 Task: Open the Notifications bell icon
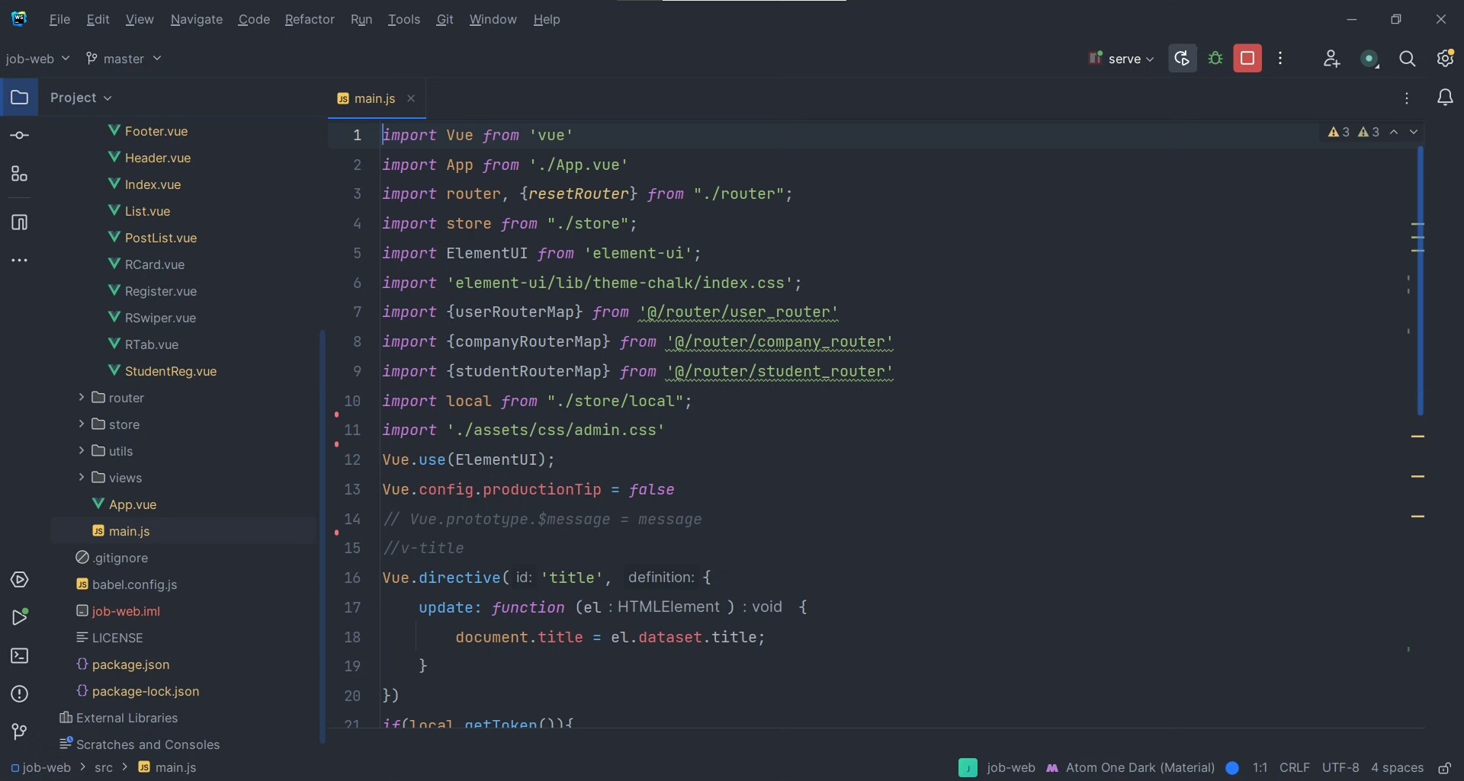1445,98
